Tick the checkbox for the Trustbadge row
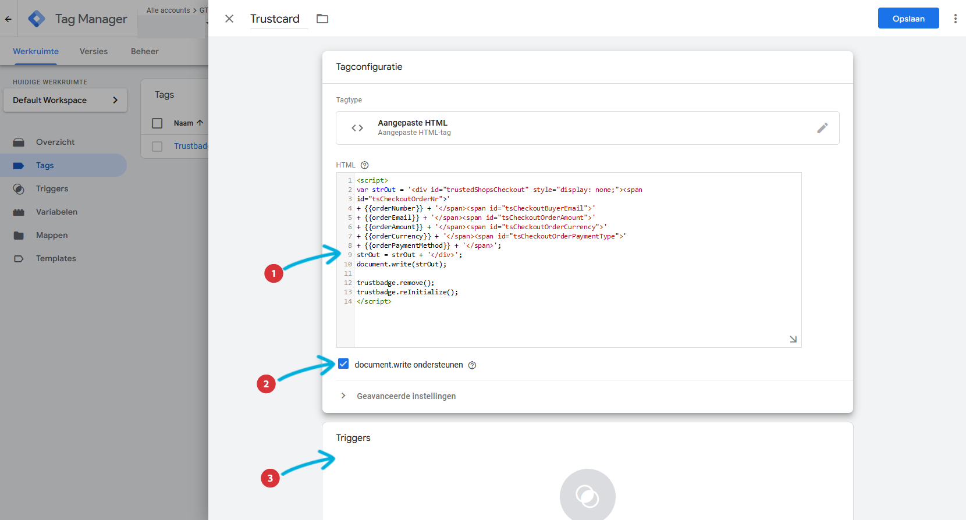Image resolution: width=966 pixels, height=520 pixels. (x=157, y=147)
